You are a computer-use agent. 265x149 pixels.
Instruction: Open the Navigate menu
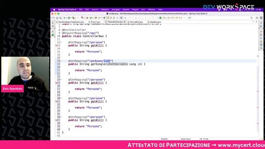(116, 10)
